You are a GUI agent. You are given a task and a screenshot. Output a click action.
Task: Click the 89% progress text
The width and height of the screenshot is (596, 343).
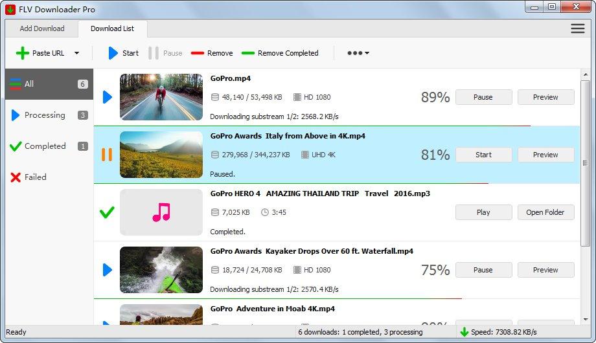[435, 97]
